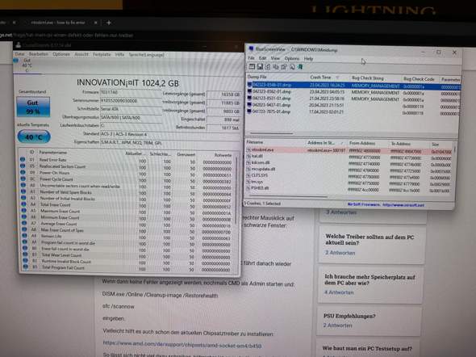Open 'Welche Treiber sollten auf dem PC' question

370,240
